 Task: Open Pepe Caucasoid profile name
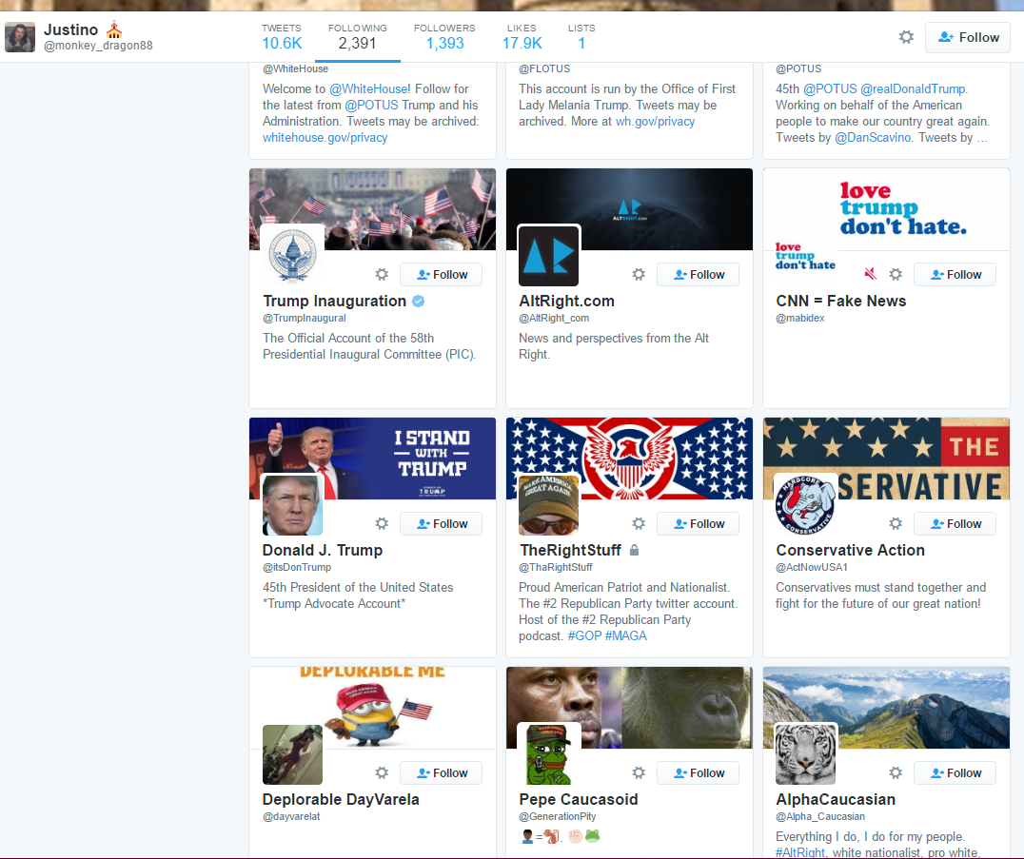pos(578,800)
